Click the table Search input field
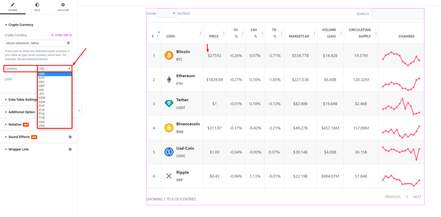Screen dimensions: 441x217 pos(398,13)
